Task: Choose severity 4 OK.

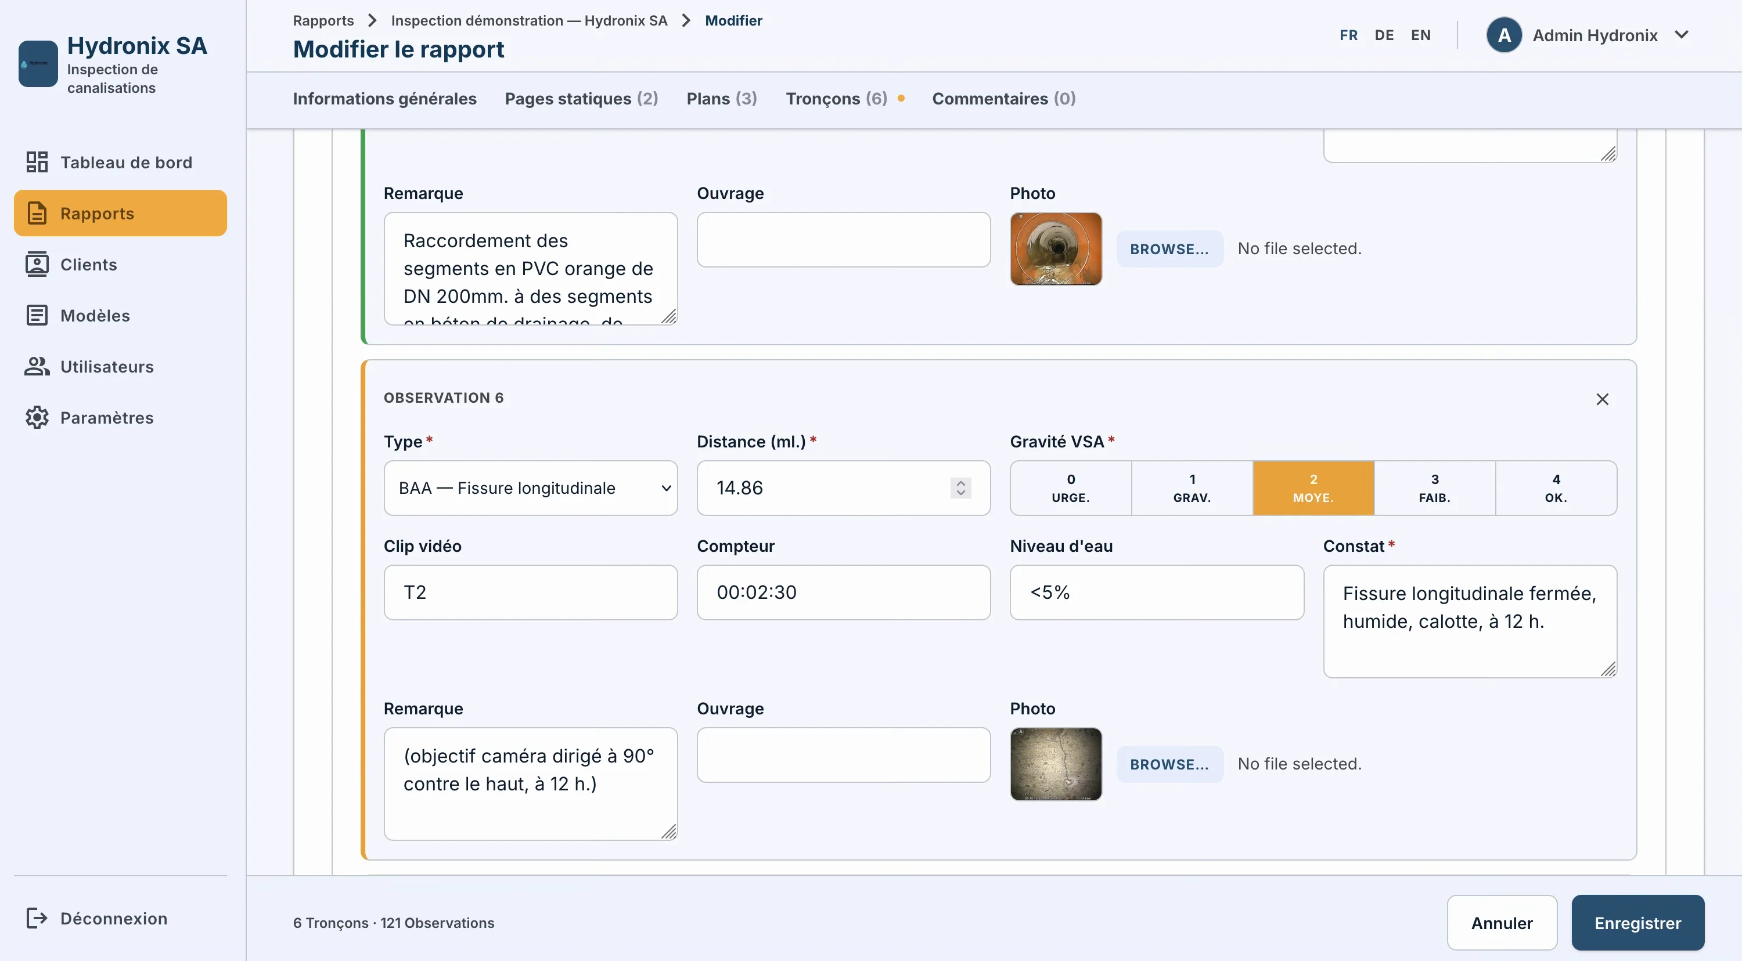Action: click(1556, 488)
